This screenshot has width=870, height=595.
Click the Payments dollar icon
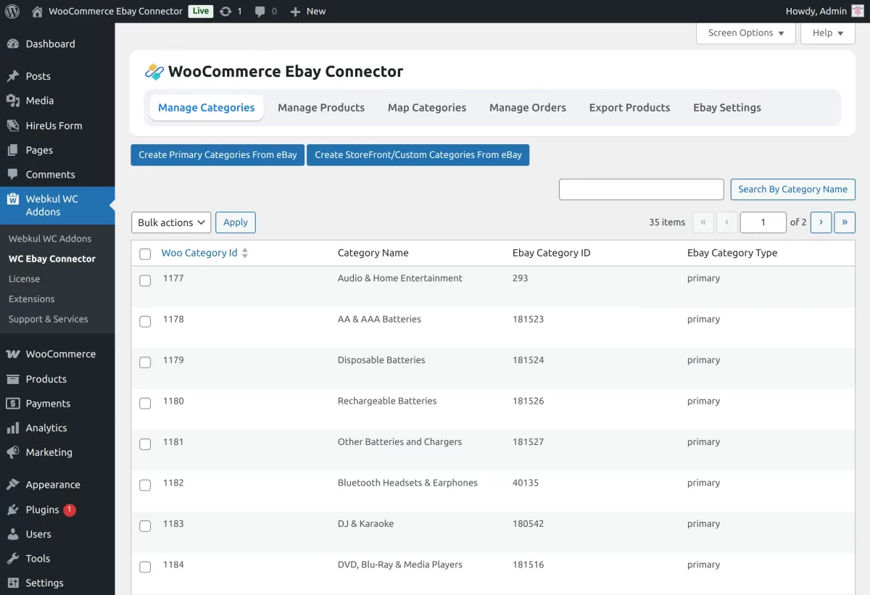(13, 404)
